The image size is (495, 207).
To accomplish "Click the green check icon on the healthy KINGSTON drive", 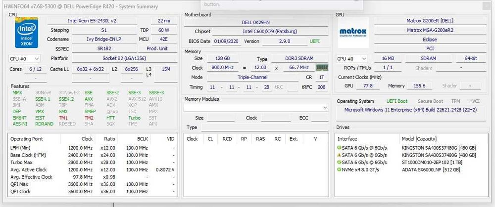I will tap(339, 148).
